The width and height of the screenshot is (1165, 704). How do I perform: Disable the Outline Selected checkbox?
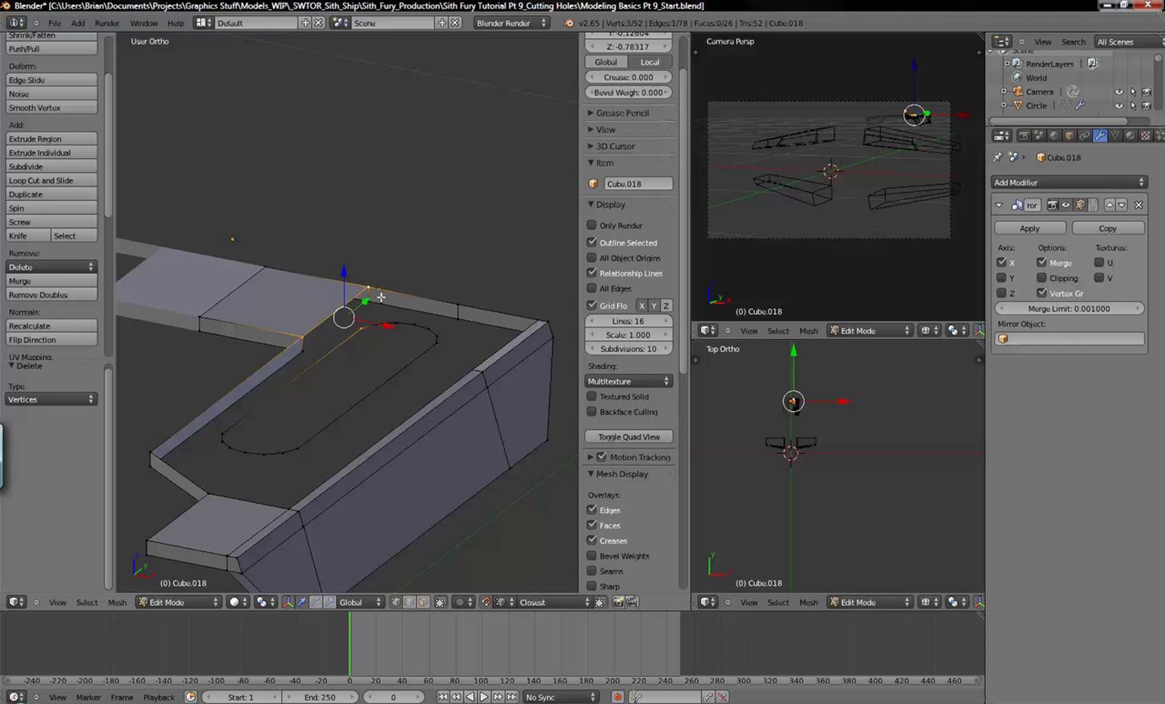[x=591, y=242]
